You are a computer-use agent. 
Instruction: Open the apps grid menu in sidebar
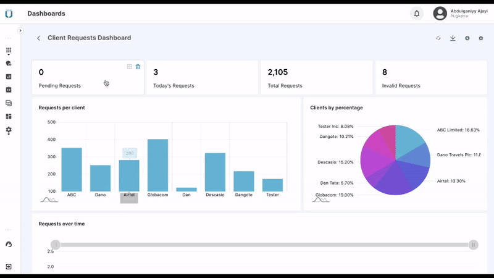click(x=9, y=51)
